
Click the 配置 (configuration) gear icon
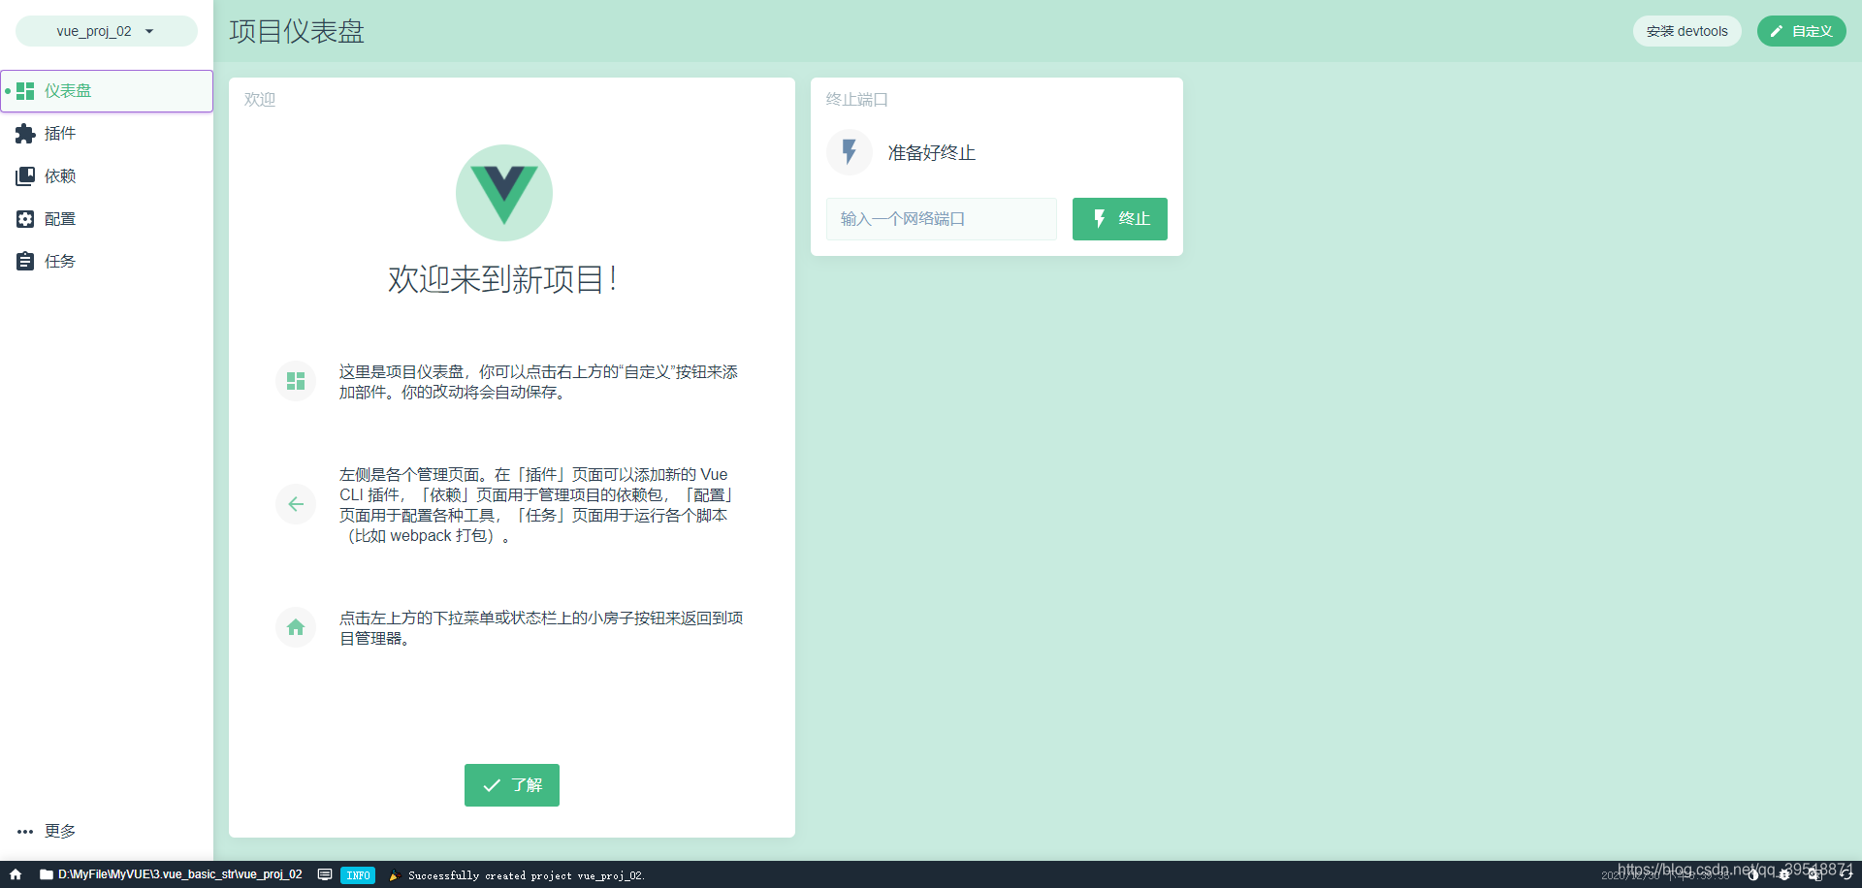click(x=25, y=219)
